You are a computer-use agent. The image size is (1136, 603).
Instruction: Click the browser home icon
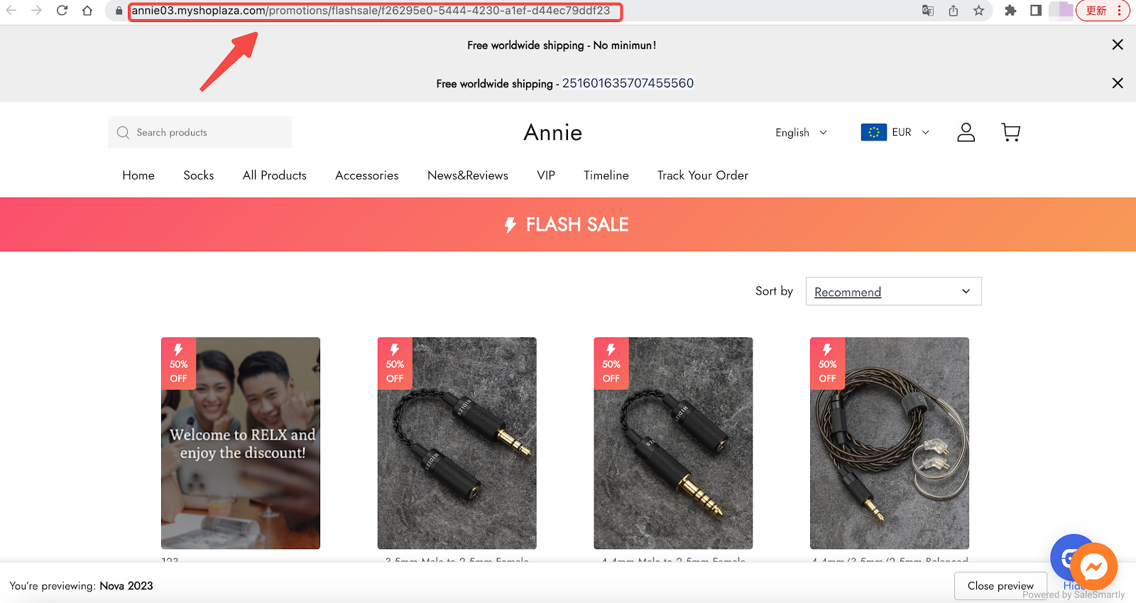(x=87, y=11)
